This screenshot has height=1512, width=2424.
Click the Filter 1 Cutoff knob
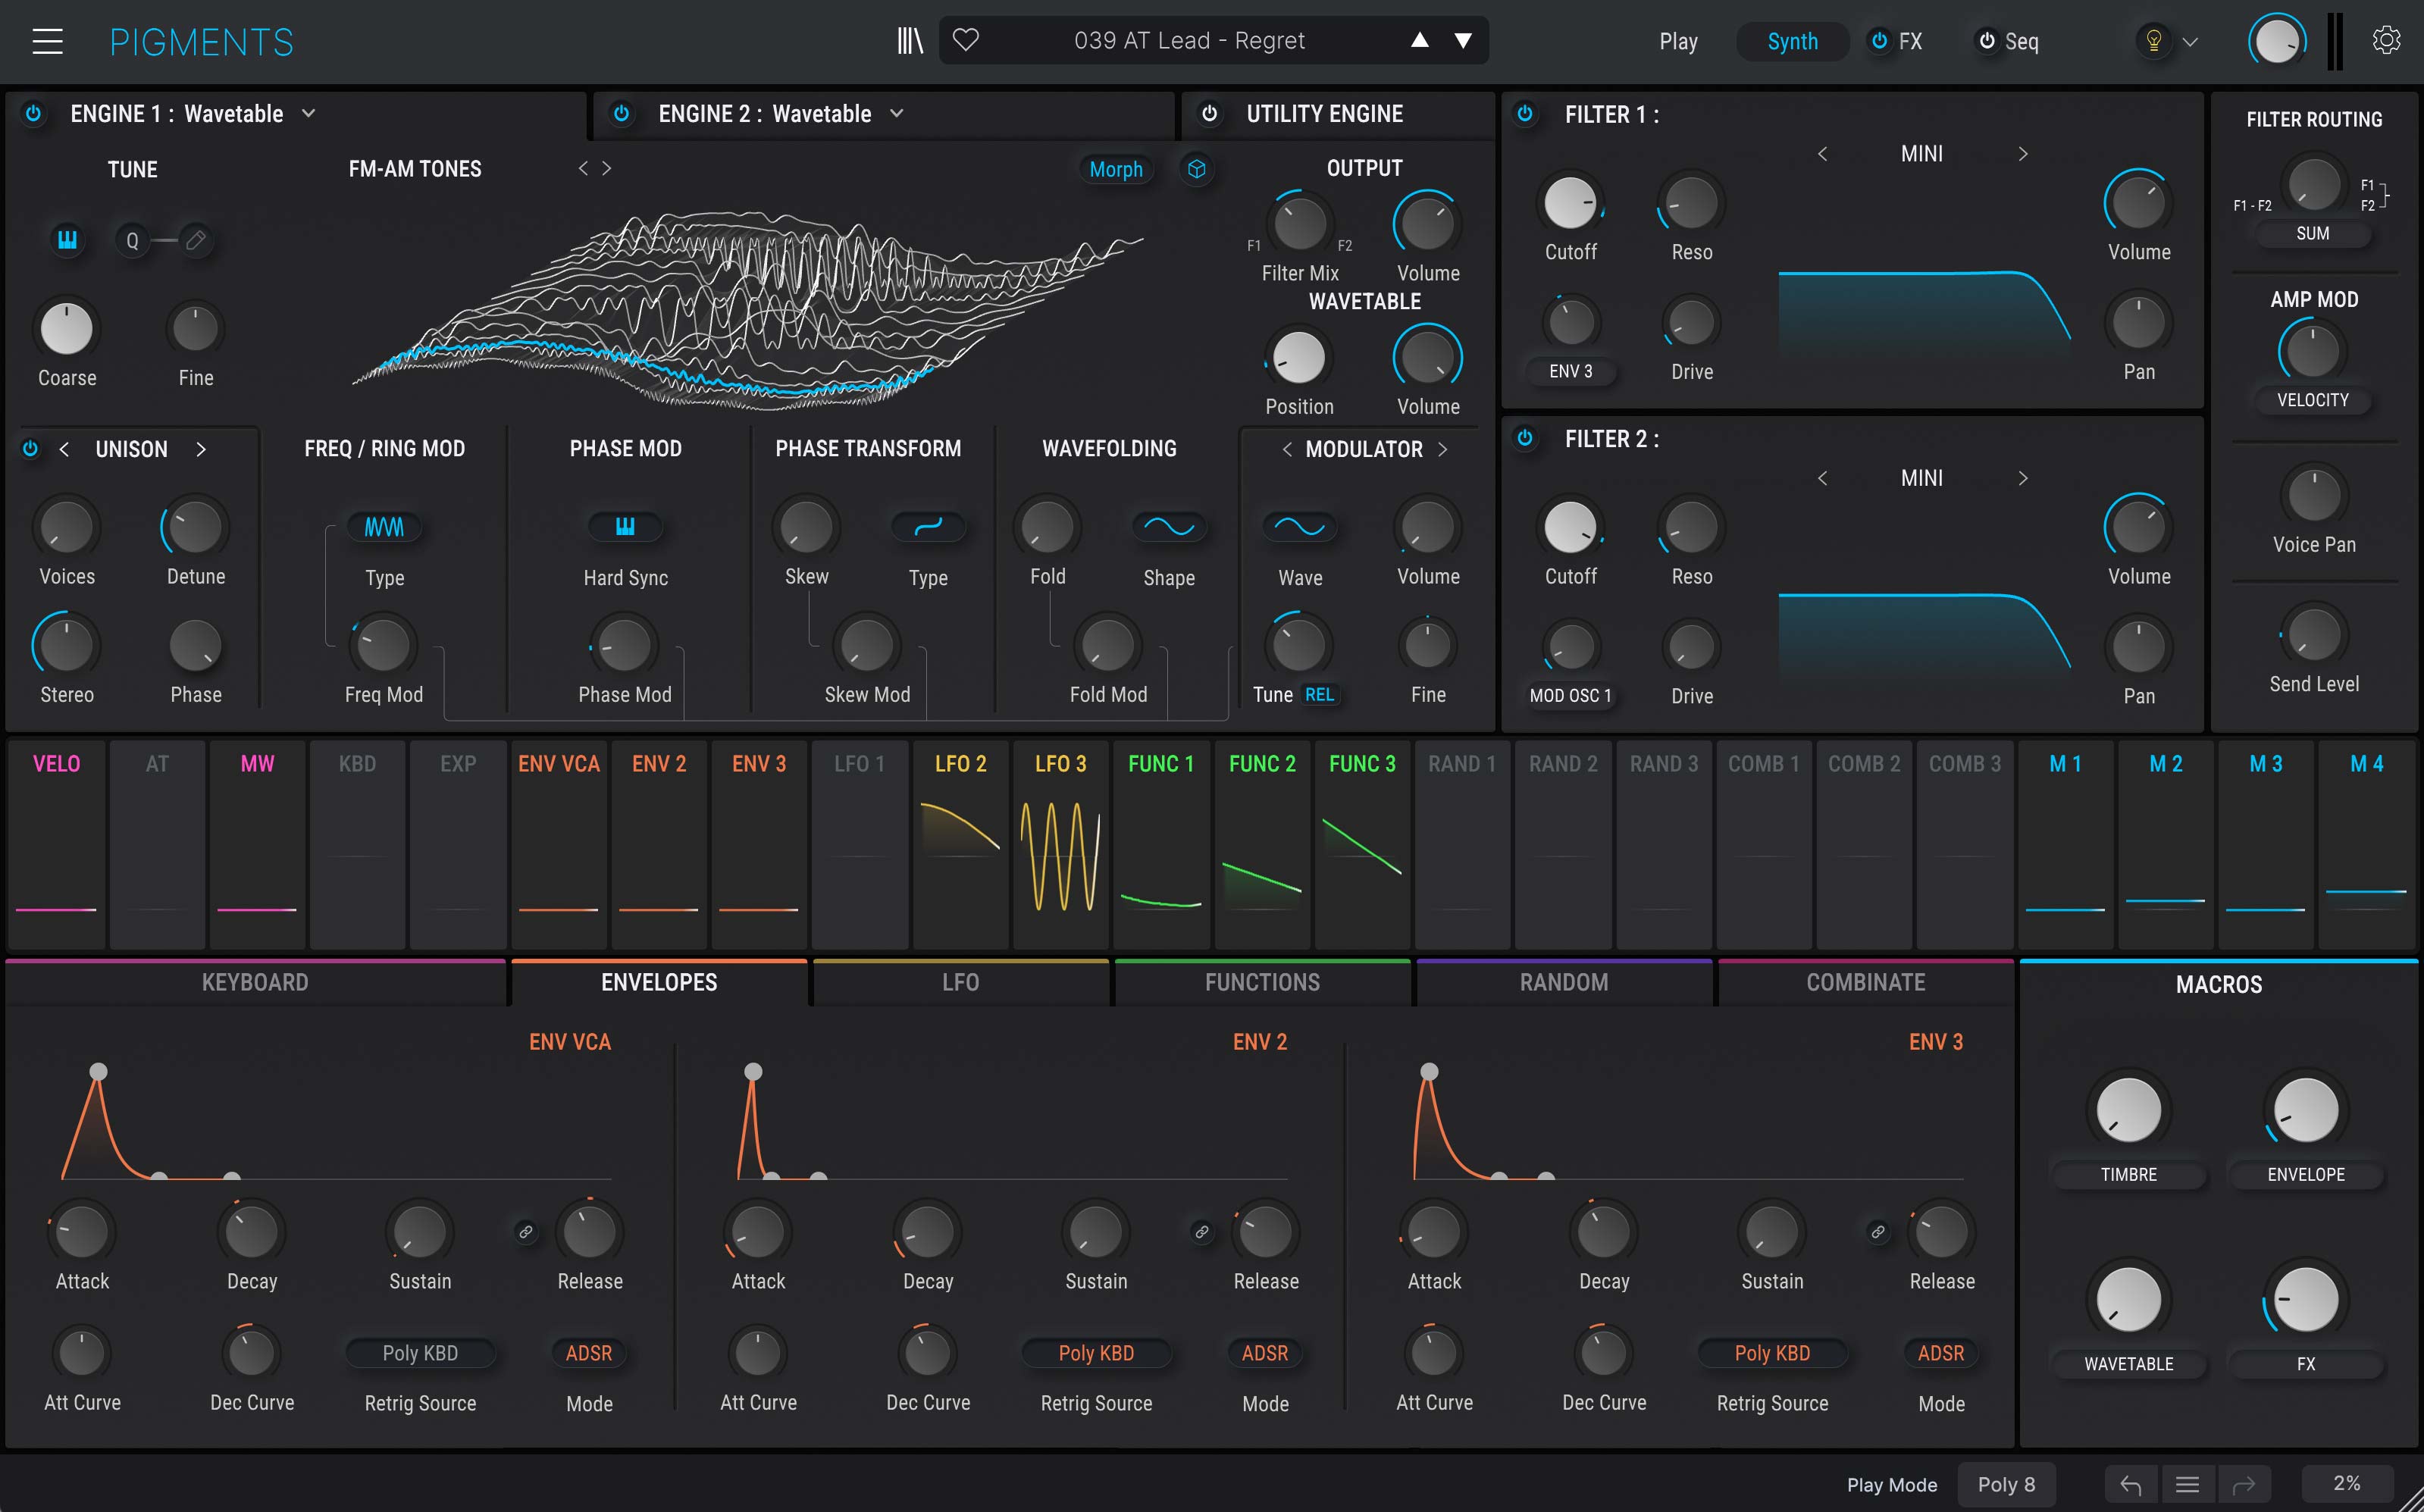click(x=1570, y=203)
